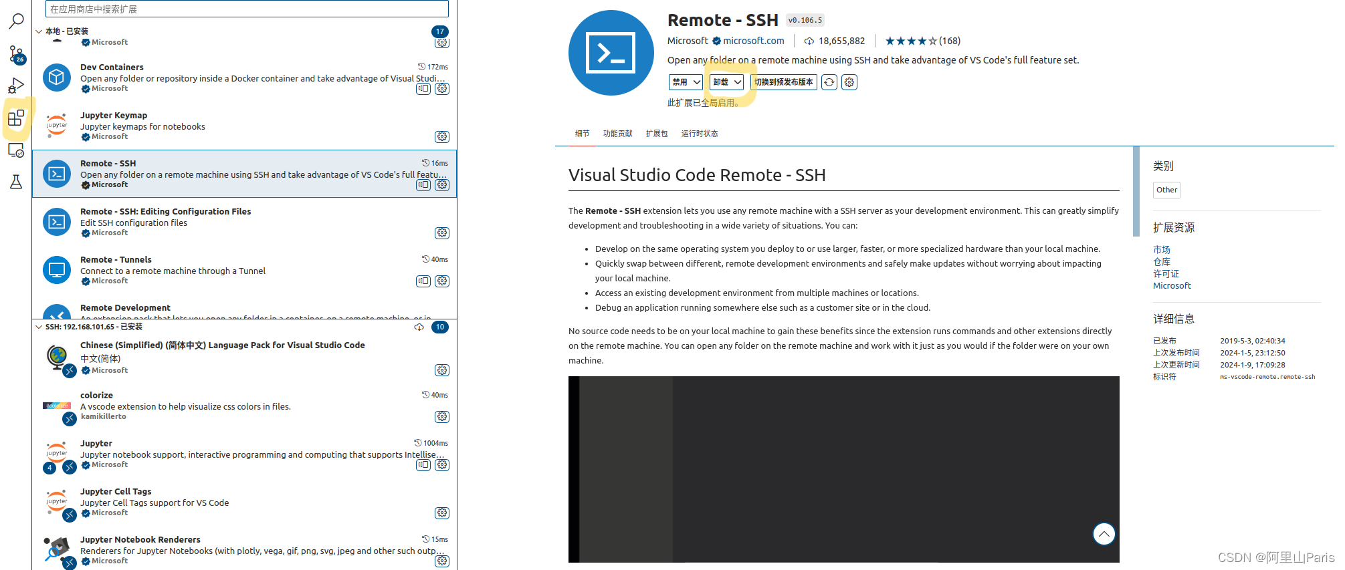
Task: Open gear menu for colorize extension
Action: tap(442, 417)
